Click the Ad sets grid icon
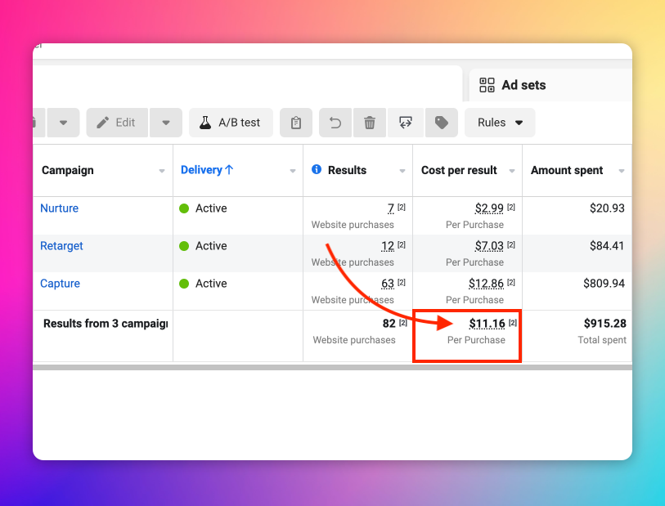 (487, 85)
